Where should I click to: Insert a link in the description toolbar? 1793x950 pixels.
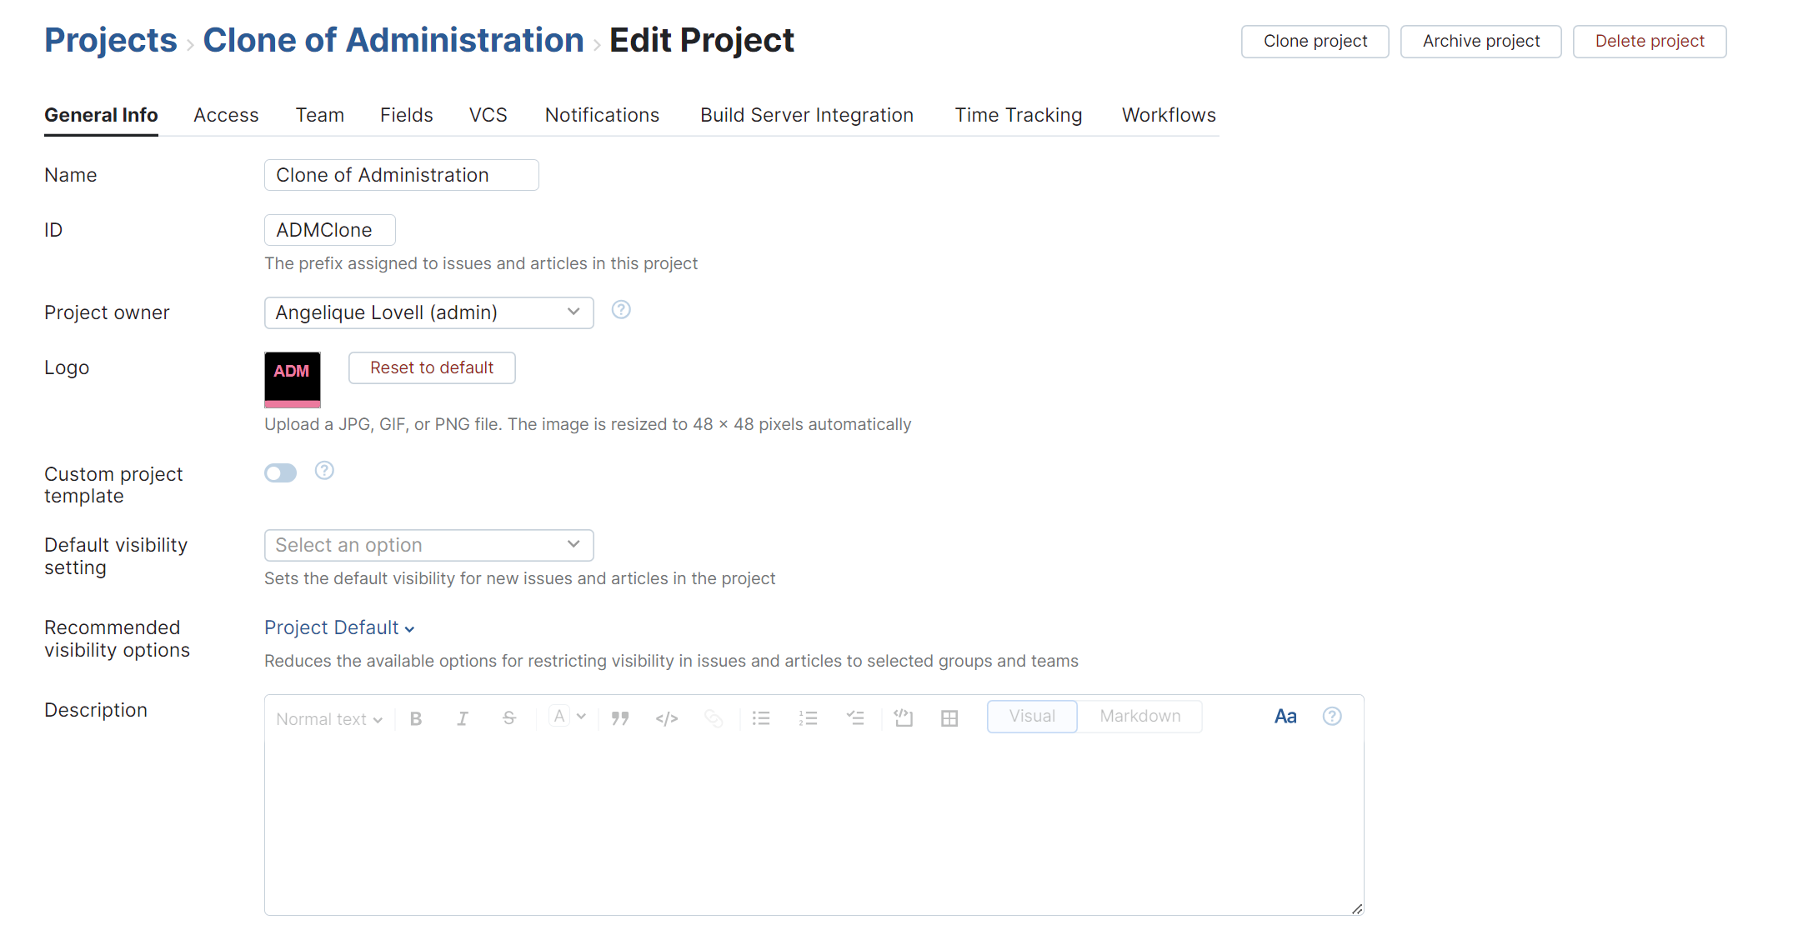[714, 717]
